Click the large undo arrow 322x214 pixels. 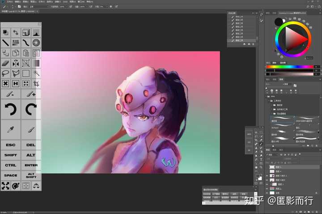pyautogui.click(x=10, y=109)
